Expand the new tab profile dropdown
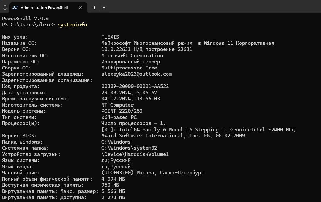This screenshot has height=202, width=321. [x=104, y=7]
